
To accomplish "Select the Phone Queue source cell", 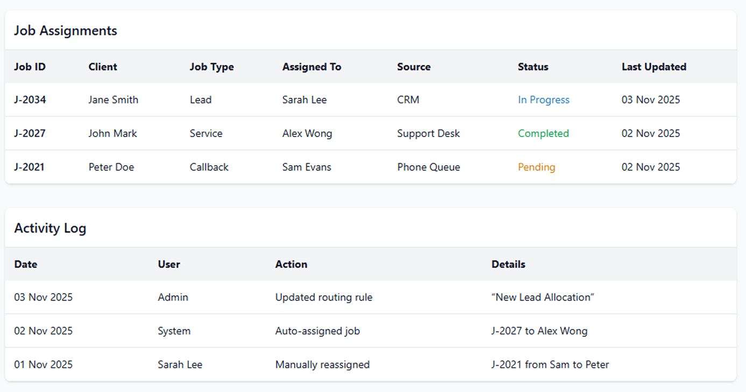I will point(428,167).
